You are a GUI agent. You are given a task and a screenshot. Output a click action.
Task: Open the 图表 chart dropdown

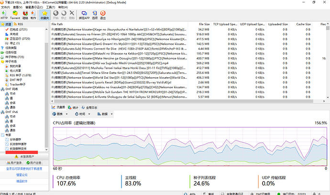click(x=60, y=114)
